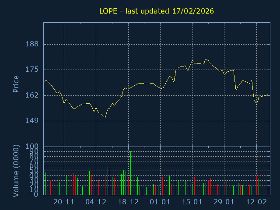Click the 90 volume tick label
280x210 pixels.
point(35,151)
